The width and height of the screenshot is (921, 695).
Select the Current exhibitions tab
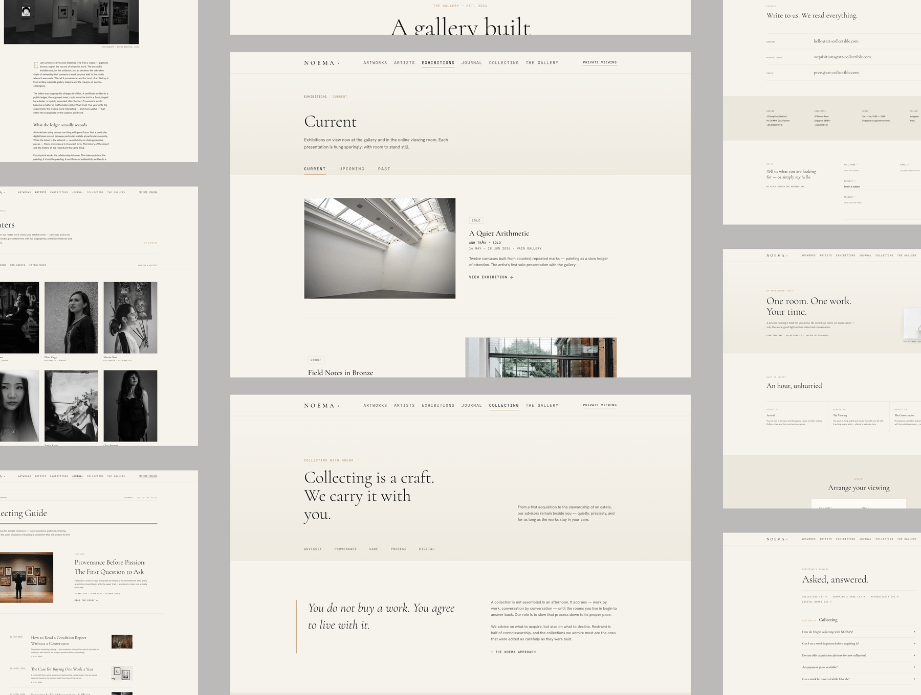(315, 169)
